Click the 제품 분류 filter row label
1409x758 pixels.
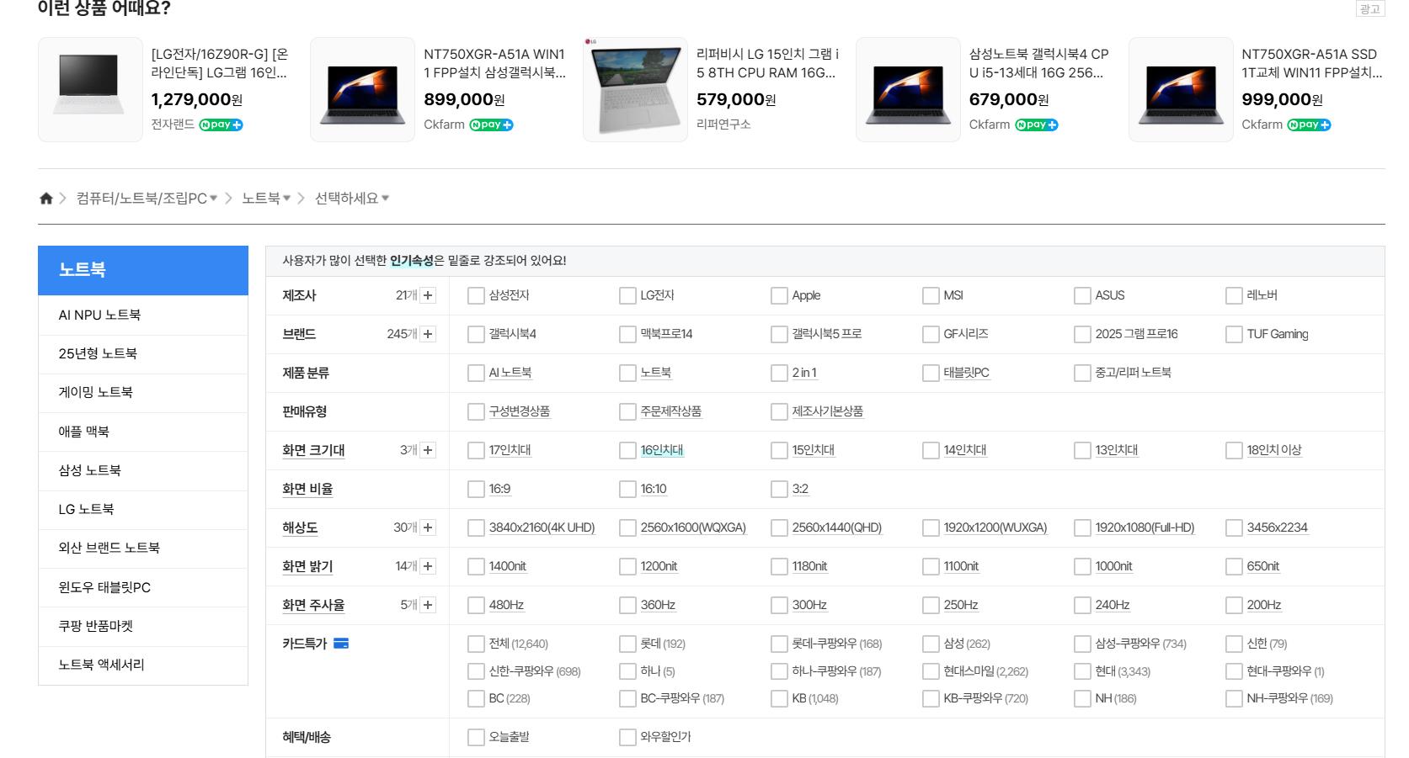306,373
